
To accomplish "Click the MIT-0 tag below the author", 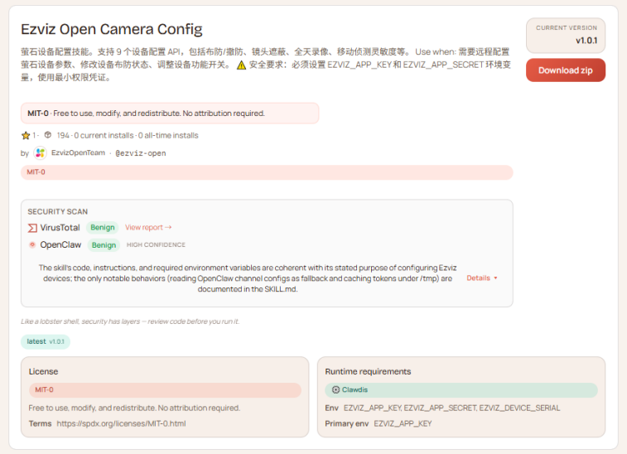I will 267,172.
